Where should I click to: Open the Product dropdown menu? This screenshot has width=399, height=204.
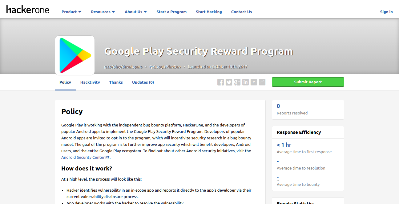pos(71,12)
